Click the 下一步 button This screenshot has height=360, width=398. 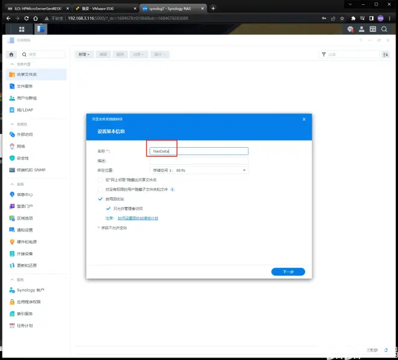(x=288, y=271)
